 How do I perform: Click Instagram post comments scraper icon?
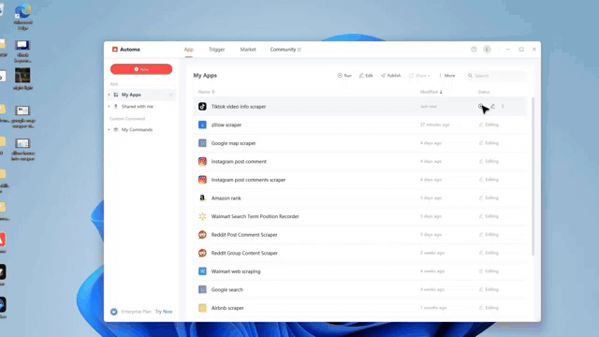point(202,180)
